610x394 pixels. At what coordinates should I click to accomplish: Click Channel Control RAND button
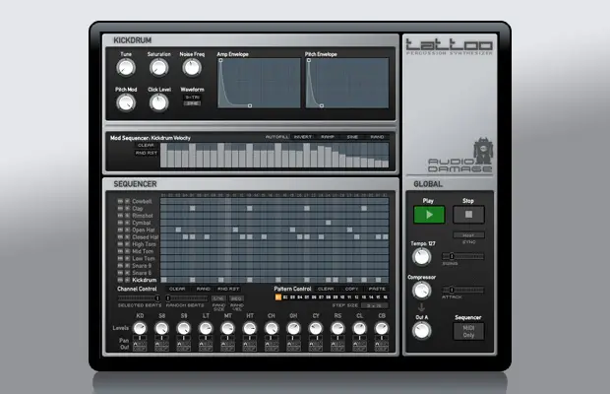click(x=203, y=289)
